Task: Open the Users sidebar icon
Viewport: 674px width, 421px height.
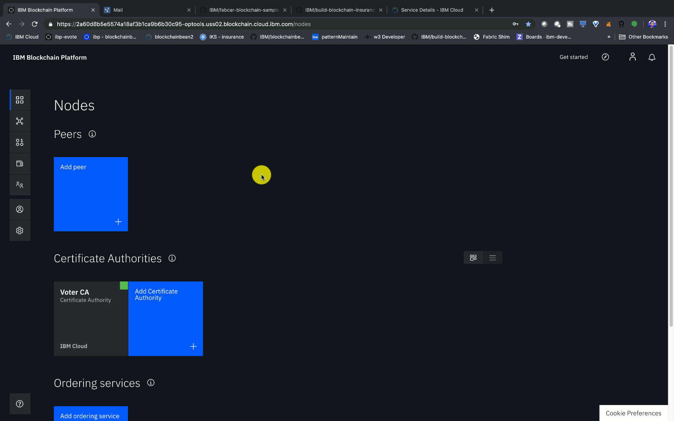Action: coord(20,209)
